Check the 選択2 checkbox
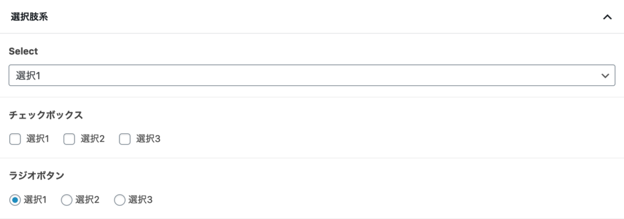The image size is (624, 219). coord(69,139)
